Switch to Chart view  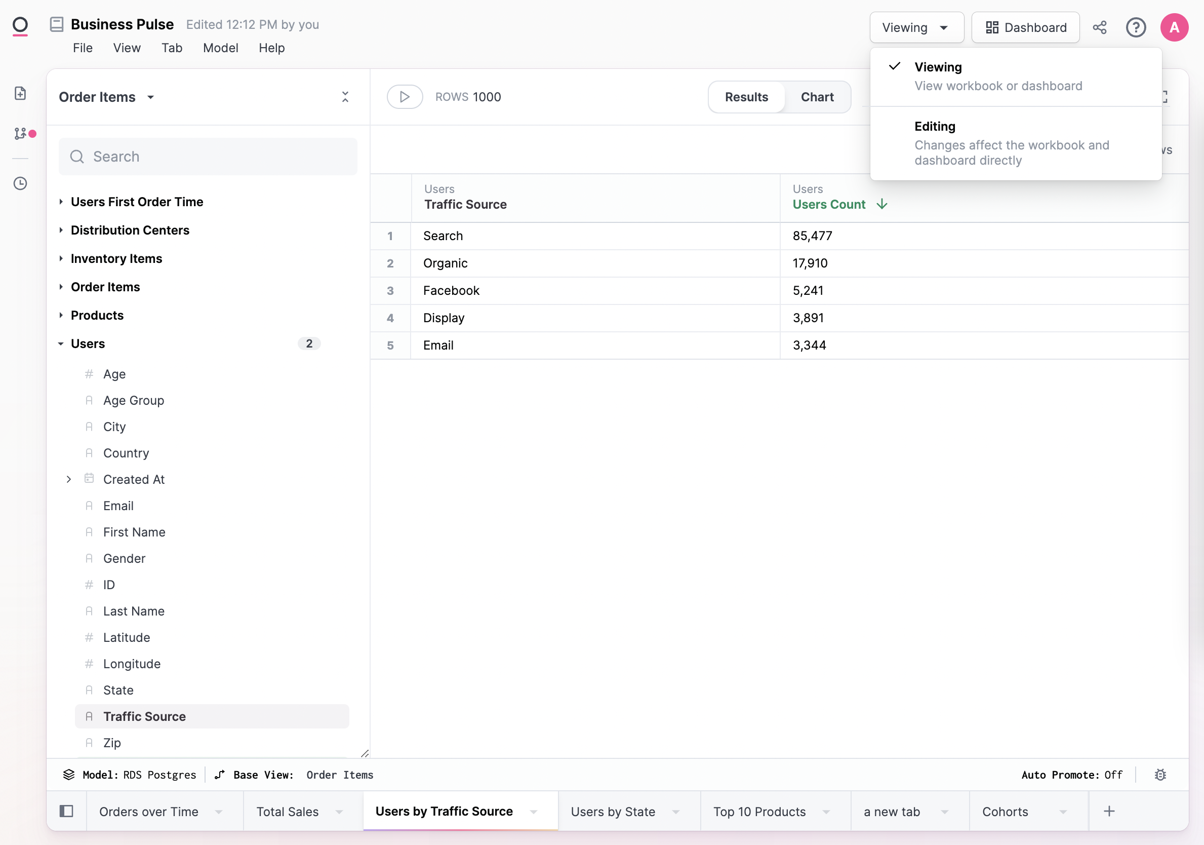pyautogui.click(x=817, y=97)
